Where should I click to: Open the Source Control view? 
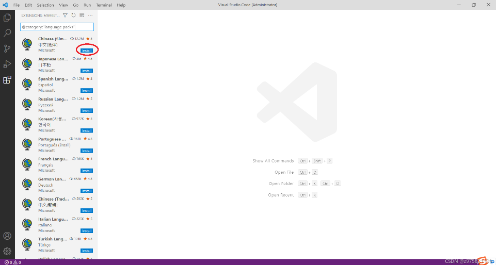point(7,48)
